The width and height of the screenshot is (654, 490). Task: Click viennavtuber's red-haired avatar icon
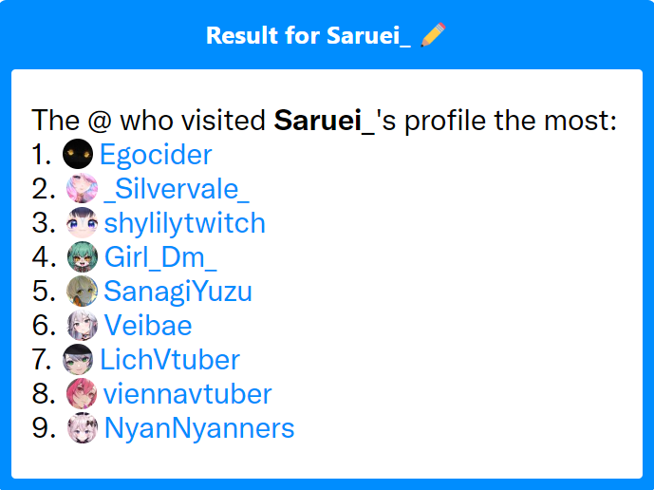82,393
